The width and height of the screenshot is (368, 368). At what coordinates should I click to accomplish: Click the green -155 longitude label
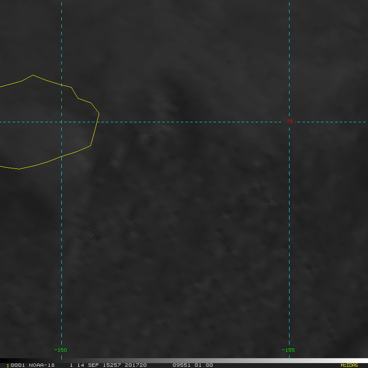point(288,350)
